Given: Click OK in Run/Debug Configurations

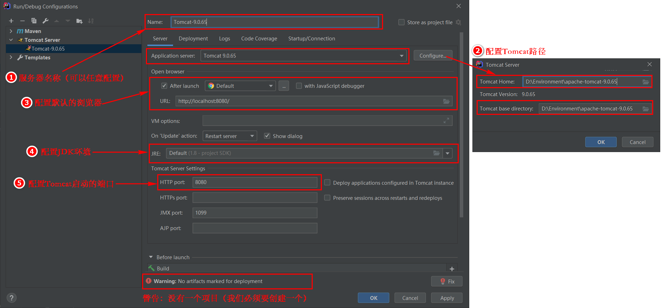Looking at the screenshot, I should click(x=374, y=298).
